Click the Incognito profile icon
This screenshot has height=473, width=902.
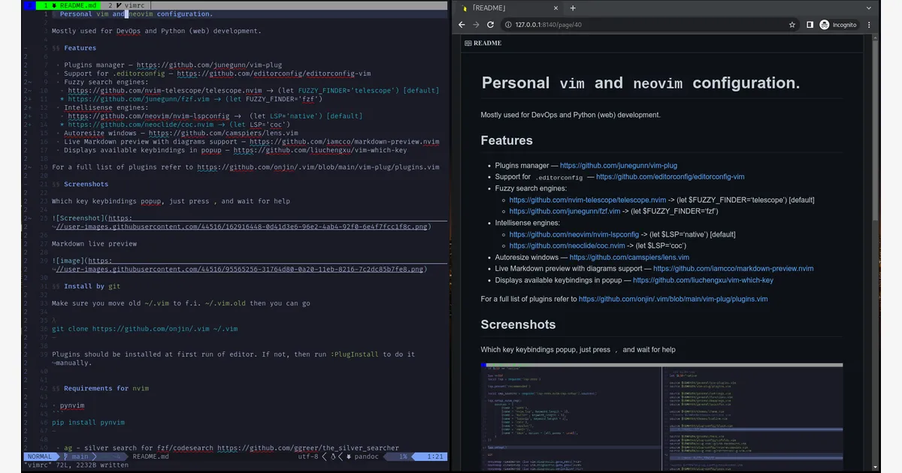[x=825, y=25]
